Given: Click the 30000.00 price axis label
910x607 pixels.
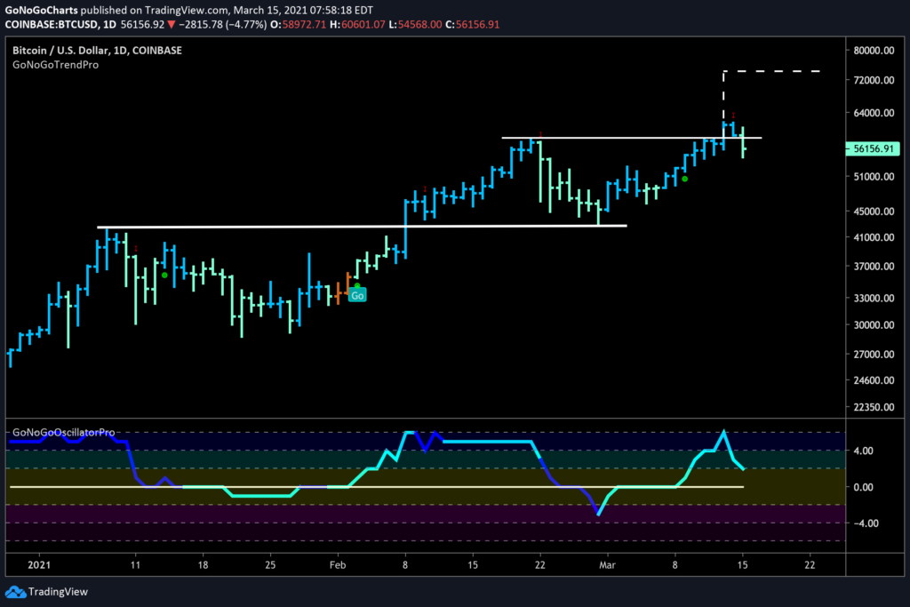Looking at the screenshot, I should pyautogui.click(x=874, y=325).
